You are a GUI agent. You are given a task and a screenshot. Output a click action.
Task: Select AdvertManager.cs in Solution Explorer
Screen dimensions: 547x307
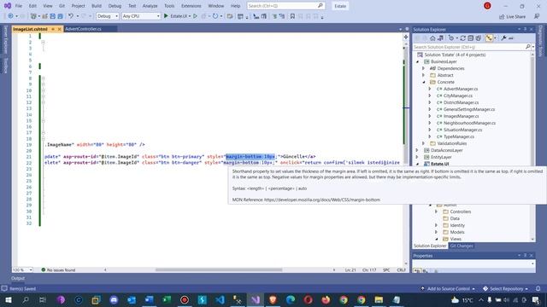click(461, 89)
